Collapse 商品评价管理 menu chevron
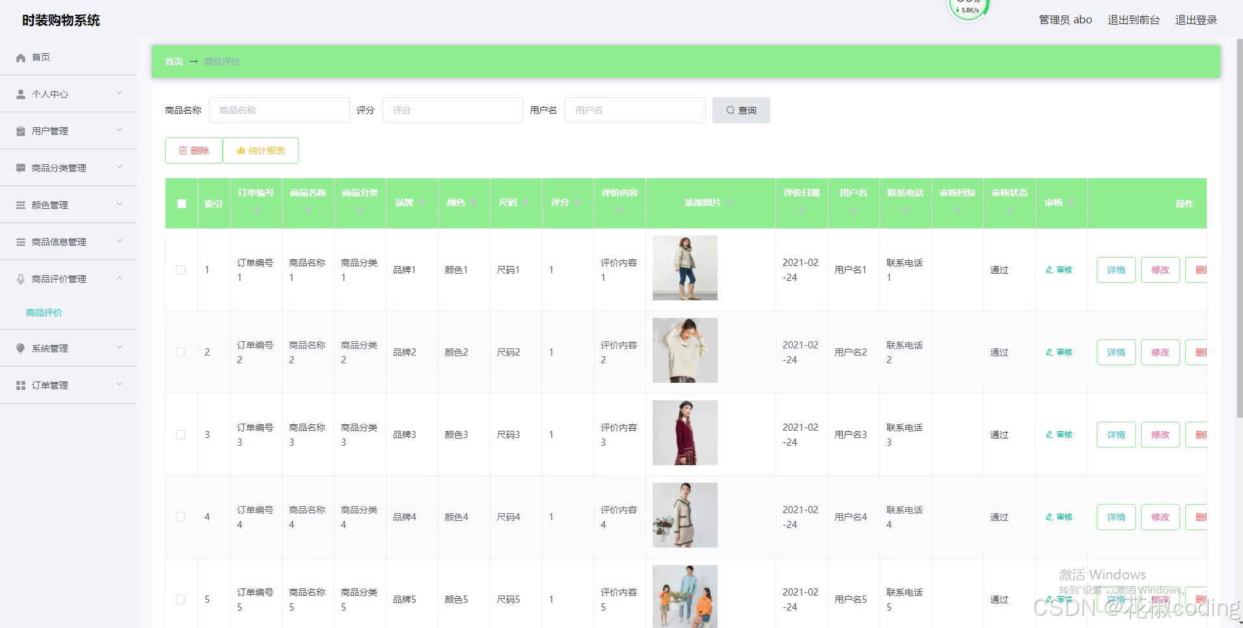 119,278
